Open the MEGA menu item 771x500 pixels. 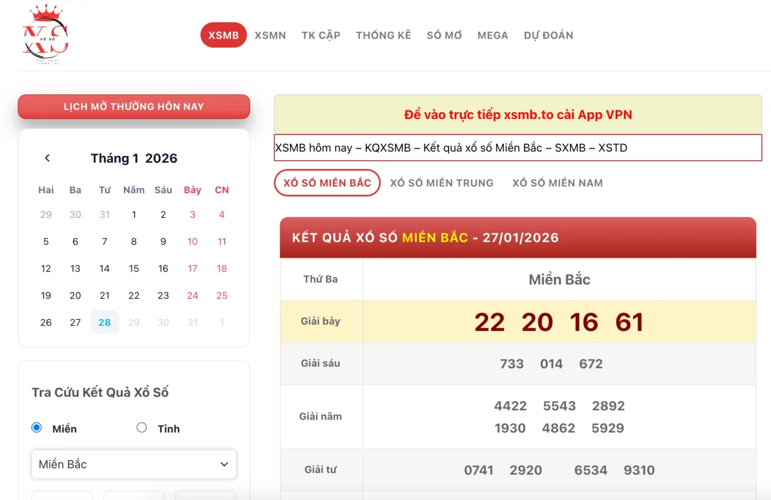[x=492, y=35]
